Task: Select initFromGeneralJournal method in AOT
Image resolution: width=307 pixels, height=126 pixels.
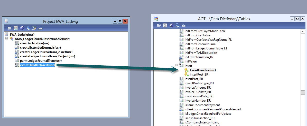Action: point(200,44)
